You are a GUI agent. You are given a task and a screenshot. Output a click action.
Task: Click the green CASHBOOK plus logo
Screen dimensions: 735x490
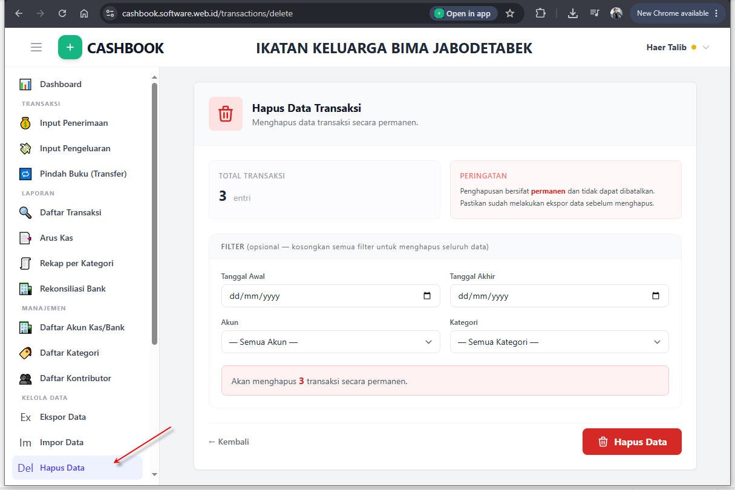click(70, 47)
